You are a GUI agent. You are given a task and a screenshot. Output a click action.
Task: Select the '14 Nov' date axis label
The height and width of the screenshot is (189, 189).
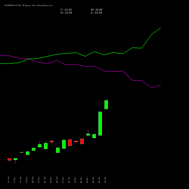pos(8,180)
